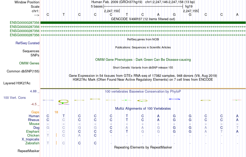Screen dimensions: 246x157
Task: Click the chr1:2,247,146-2,247,158 (13 bp) position text
Action: click(170, 2)
